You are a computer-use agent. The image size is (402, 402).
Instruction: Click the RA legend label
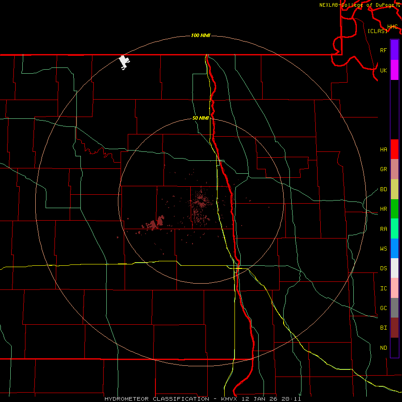click(x=383, y=229)
